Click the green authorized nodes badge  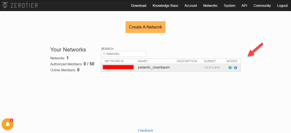(230, 68)
